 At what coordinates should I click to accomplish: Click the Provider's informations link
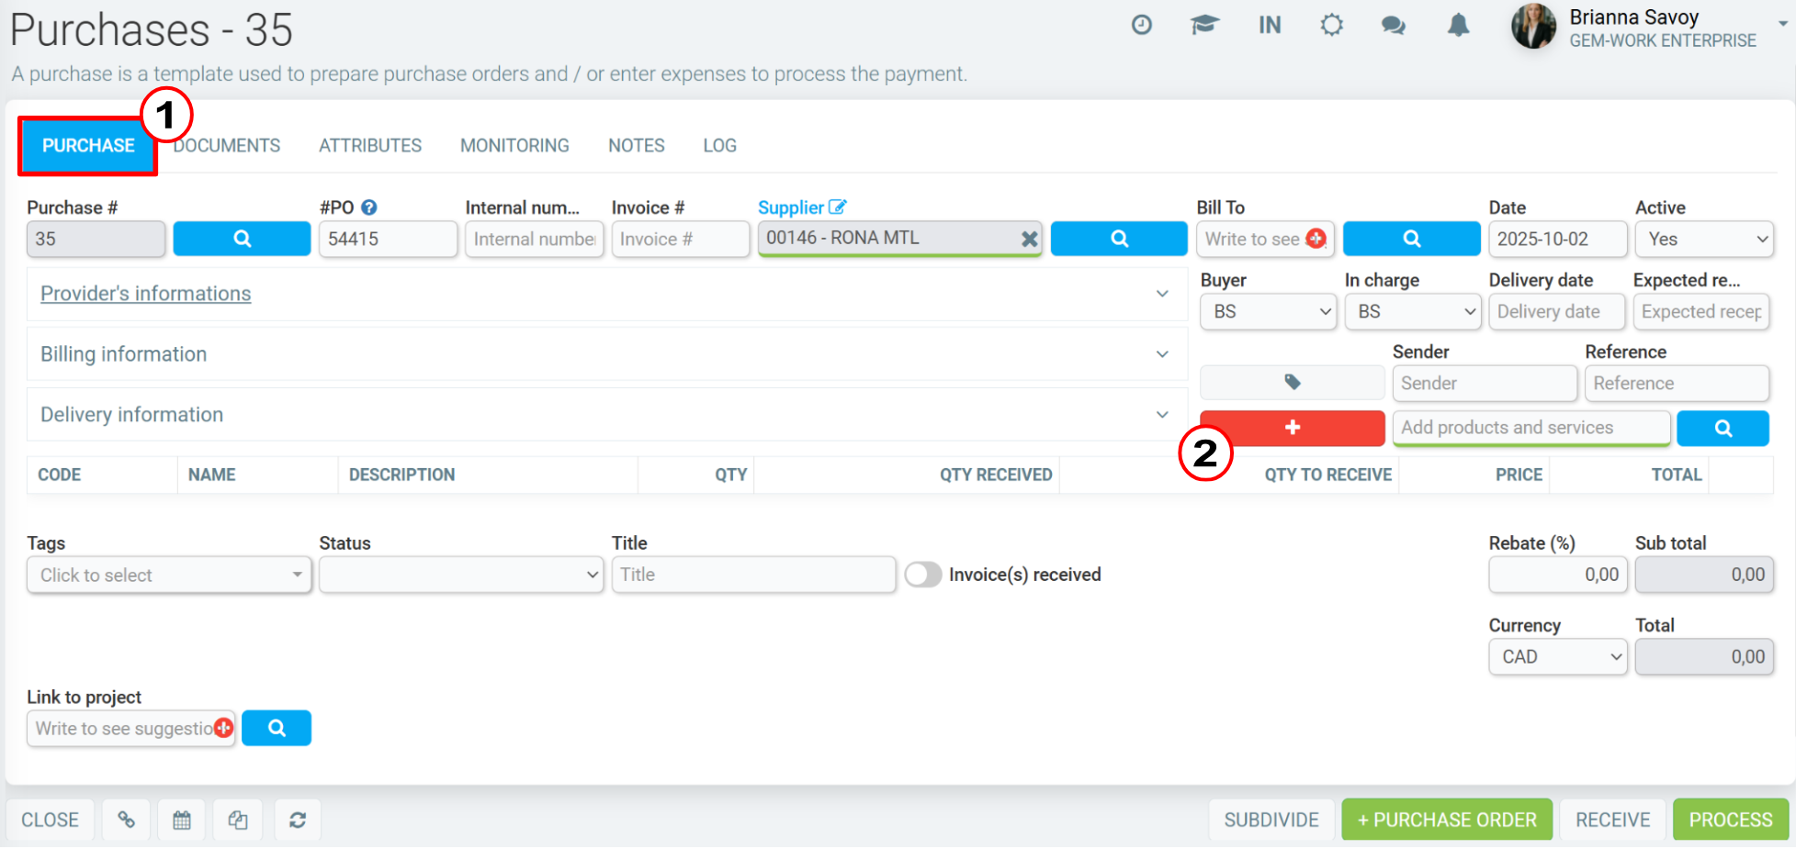(145, 294)
